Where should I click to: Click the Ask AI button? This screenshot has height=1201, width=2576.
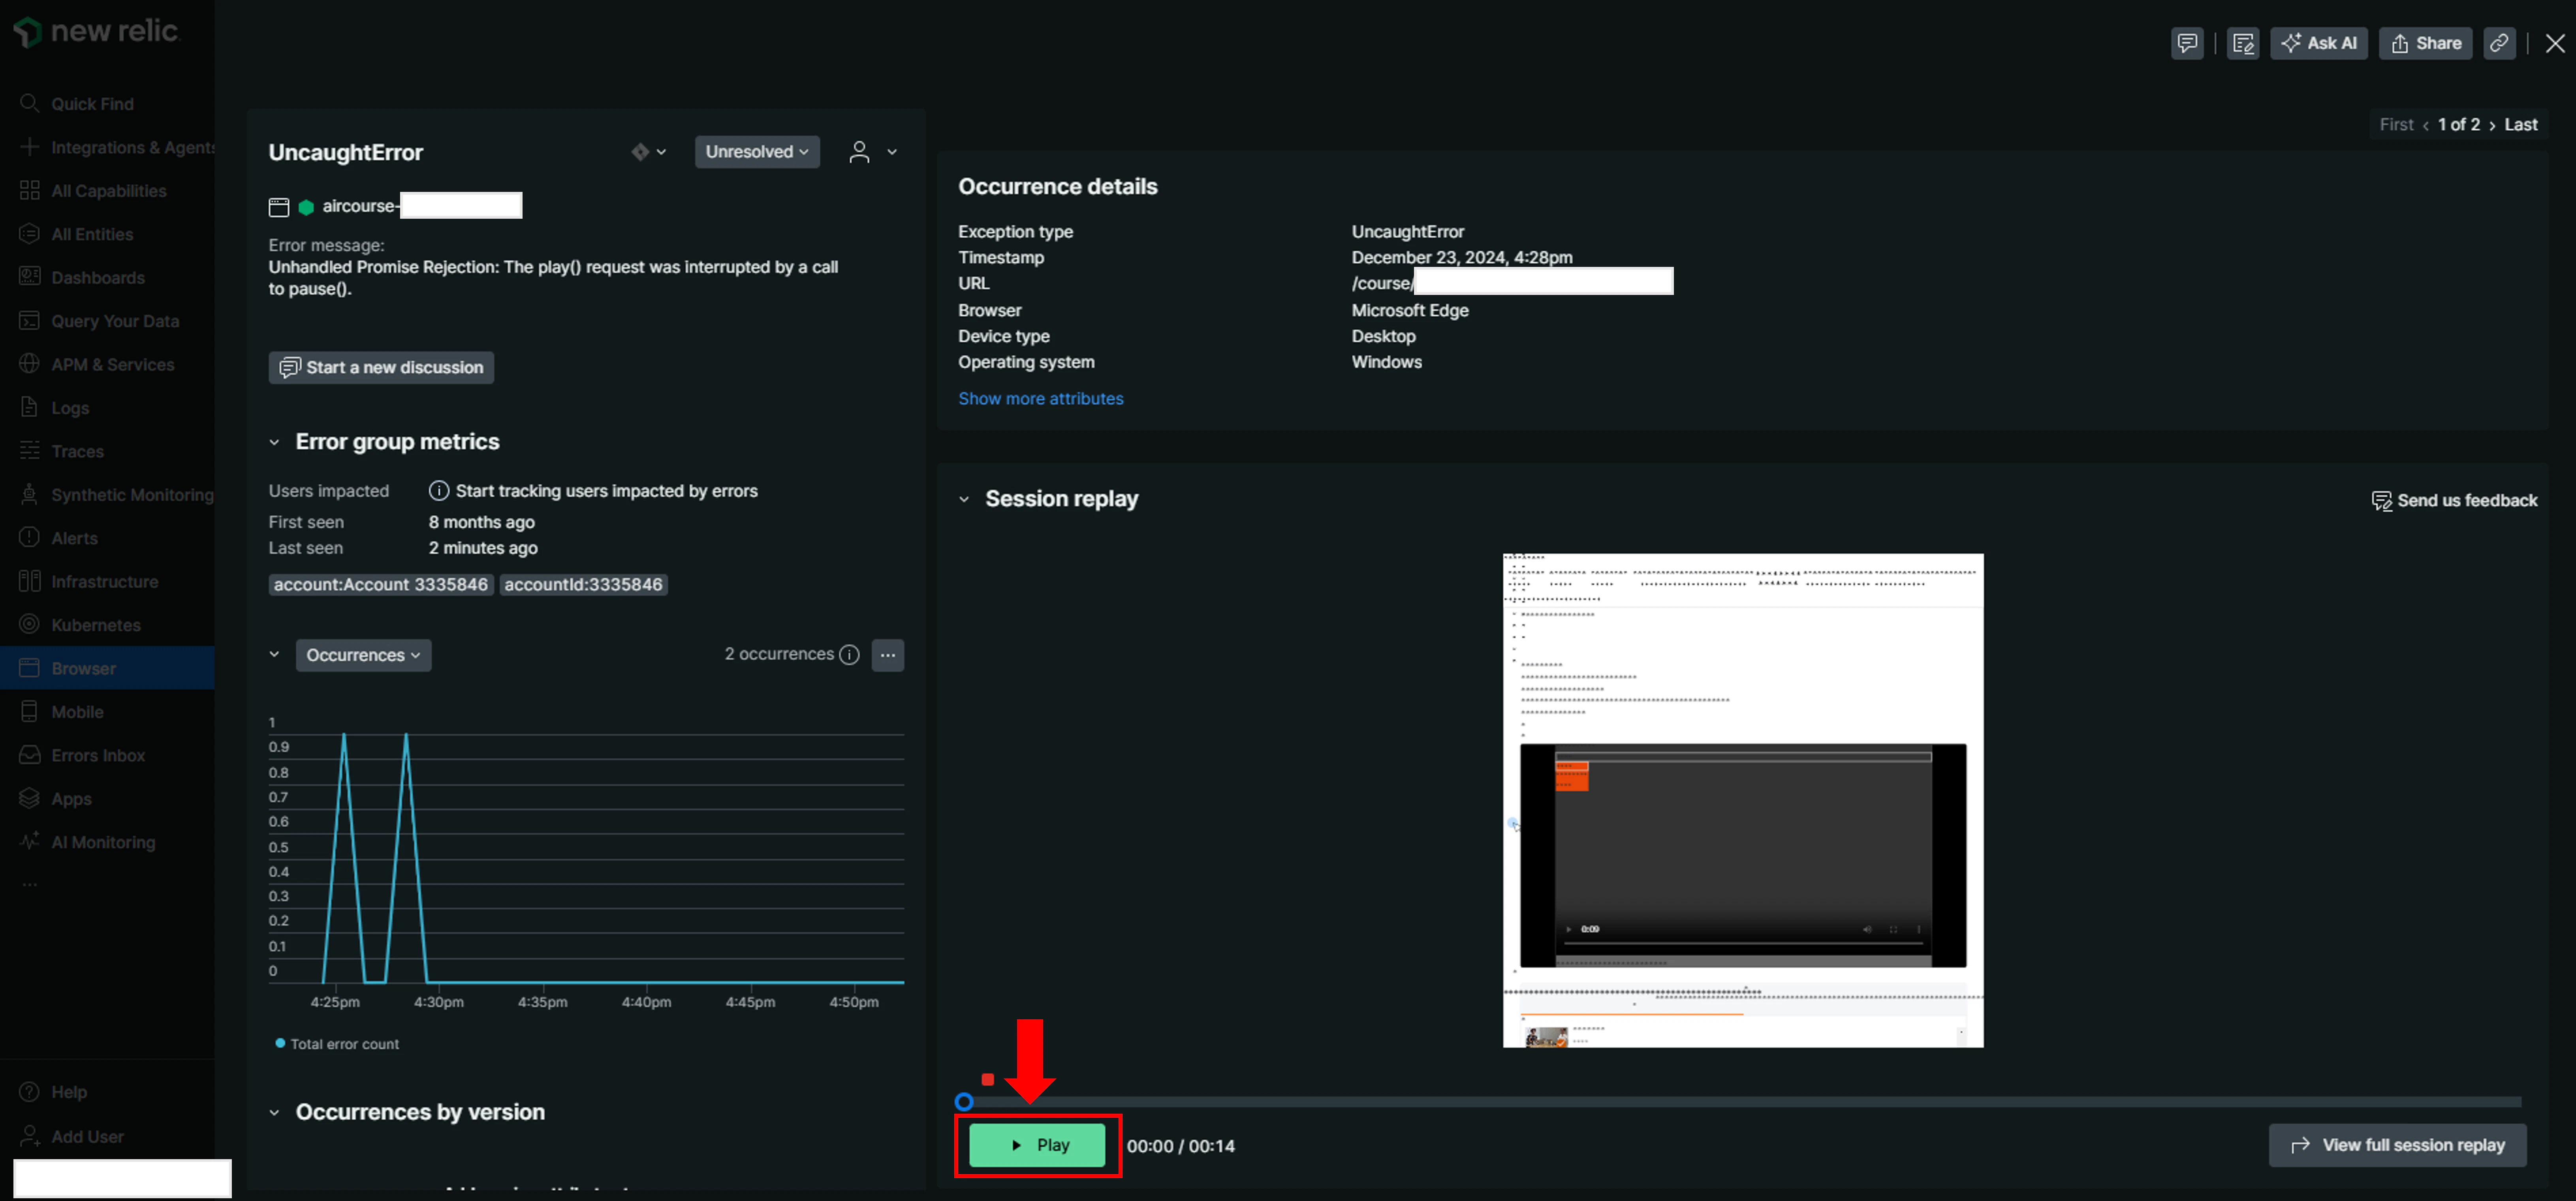2319,43
